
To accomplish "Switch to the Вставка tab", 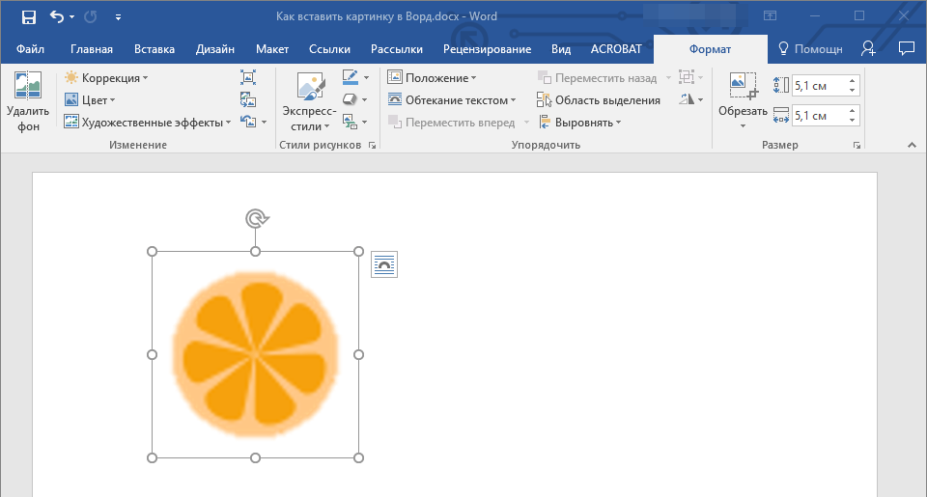I will tap(154, 49).
